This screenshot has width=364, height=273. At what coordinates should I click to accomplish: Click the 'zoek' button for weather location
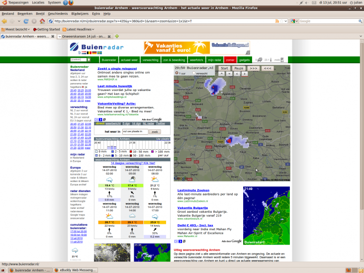click(154, 132)
